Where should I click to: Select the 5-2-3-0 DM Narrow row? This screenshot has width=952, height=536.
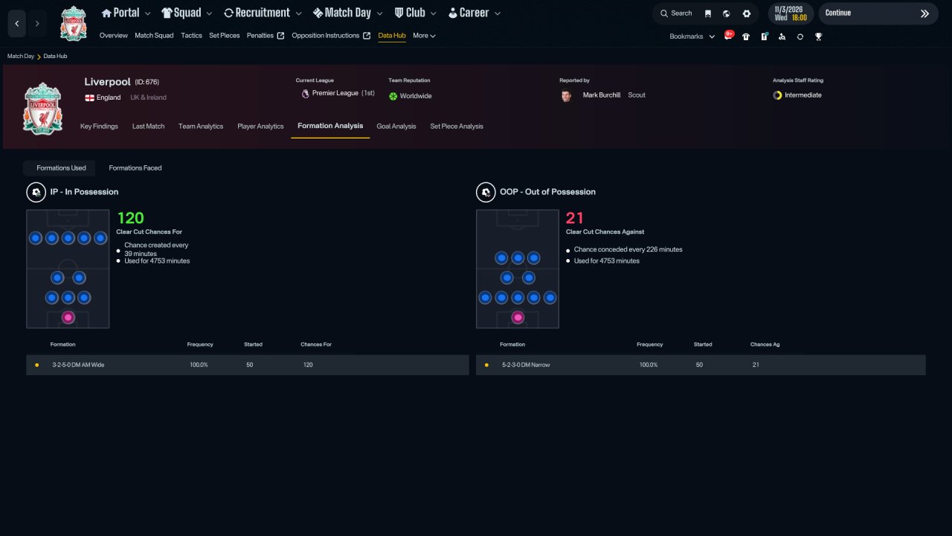coord(701,365)
